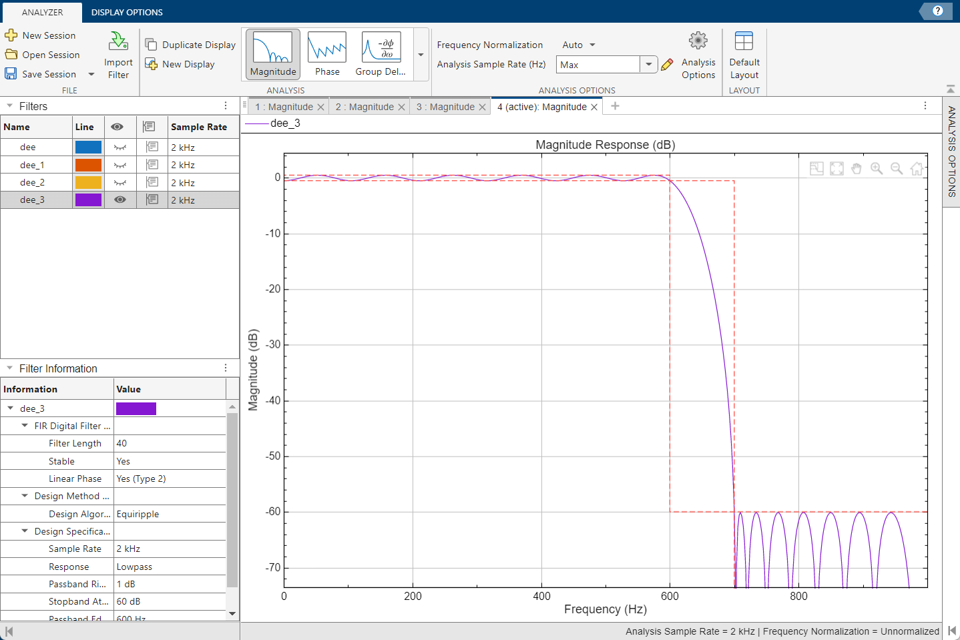Click the zoom-in magnifier on the plot
This screenshot has height=640, width=960.
(x=877, y=168)
